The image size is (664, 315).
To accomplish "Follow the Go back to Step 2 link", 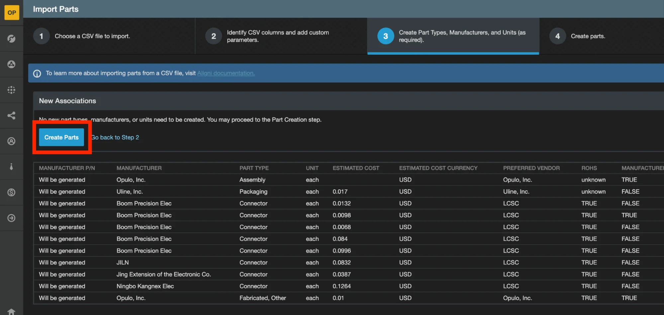I will pyautogui.click(x=115, y=137).
